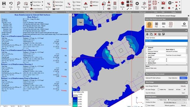Click the blue Select... button

(183, 78)
